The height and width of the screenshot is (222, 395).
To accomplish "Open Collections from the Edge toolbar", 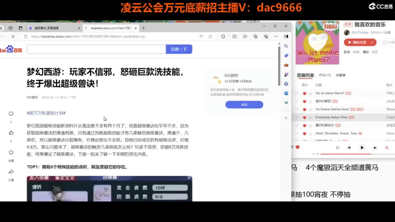I will (x=256, y=36).
